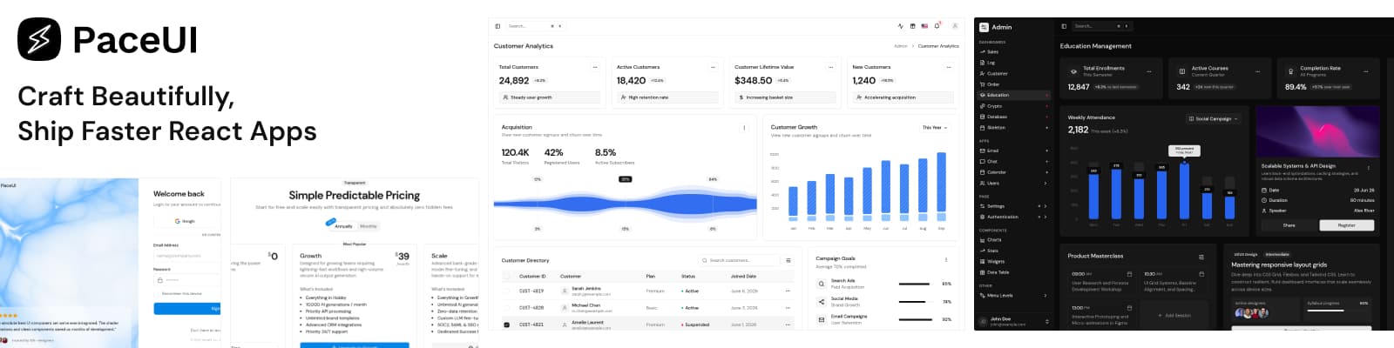Select the Monthly billing option
Viewport: 1394px width, 348px height.
point(369,226)
